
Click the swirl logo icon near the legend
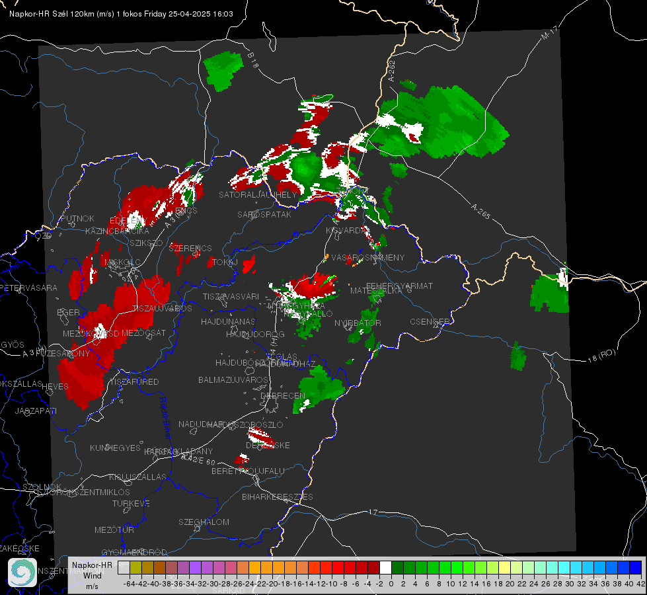[x=22, y=573]
